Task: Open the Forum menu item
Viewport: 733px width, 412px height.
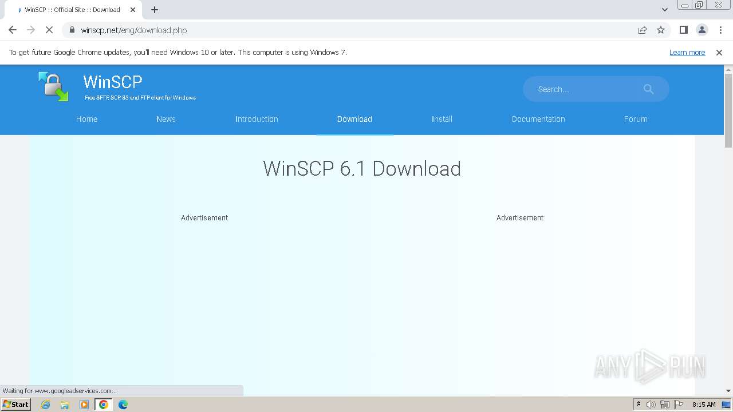Action: 636,119
